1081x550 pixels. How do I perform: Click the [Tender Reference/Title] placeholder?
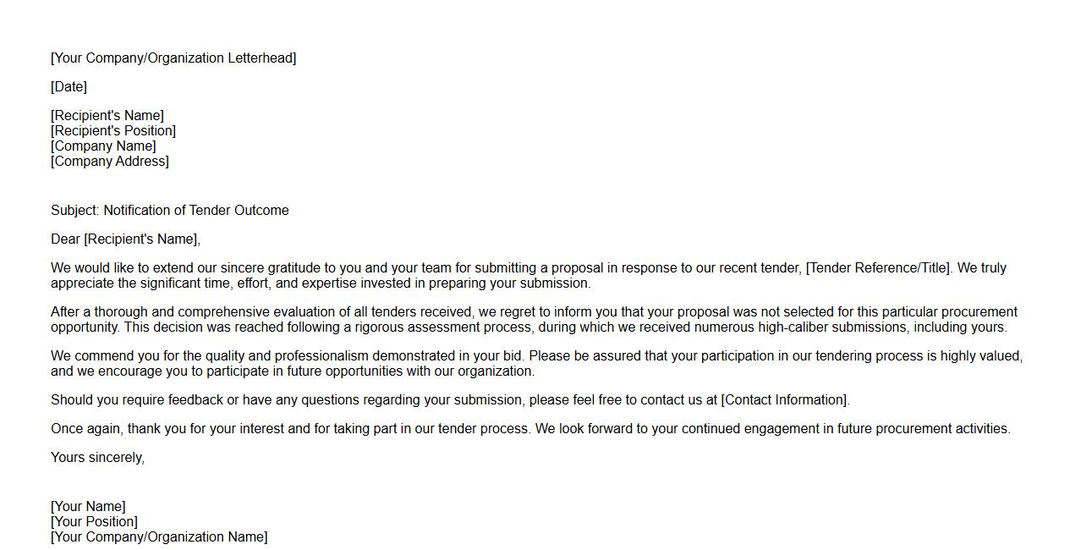click(x=879, y=268)
